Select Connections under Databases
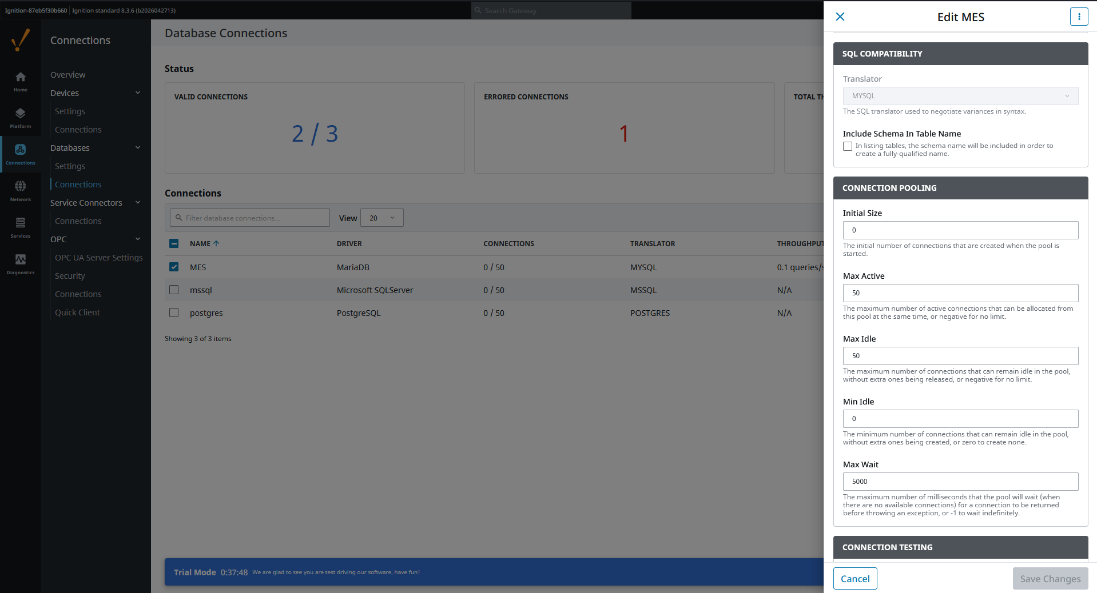This screenshot has width=1097, height=593. coord(78,185)
